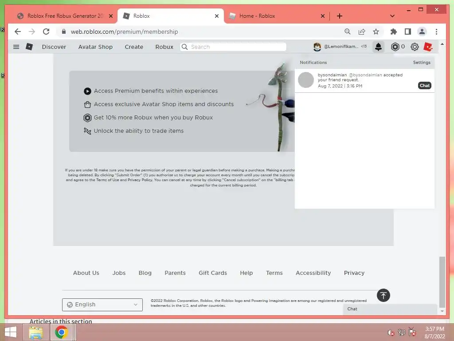Click the page scrollbar down arrow
This screenshot has height=341, width=454.
tap(442, 311)
